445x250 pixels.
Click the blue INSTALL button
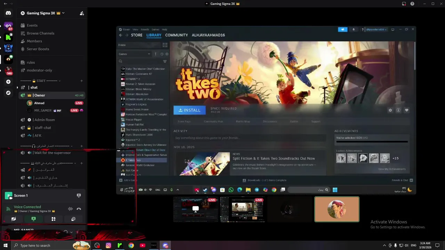(x=189, y=110)
